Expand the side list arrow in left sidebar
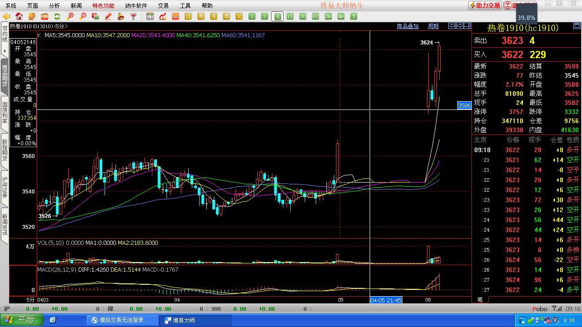Image resolution: width=582 pixels, height=327 pixels. [x=5, y=51]
